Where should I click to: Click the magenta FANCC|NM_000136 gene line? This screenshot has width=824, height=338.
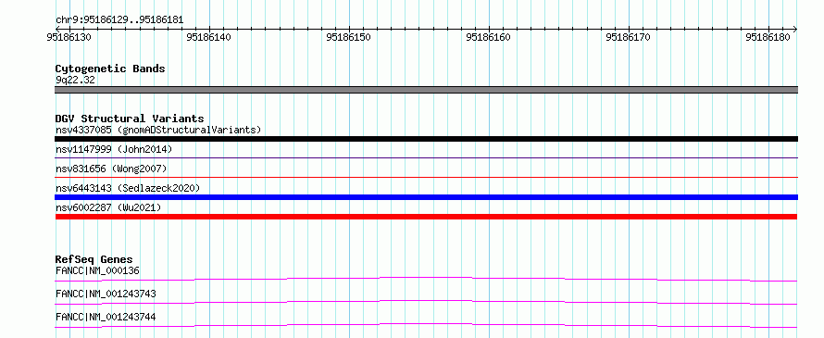pyautogui.click(x=426, y=279)
